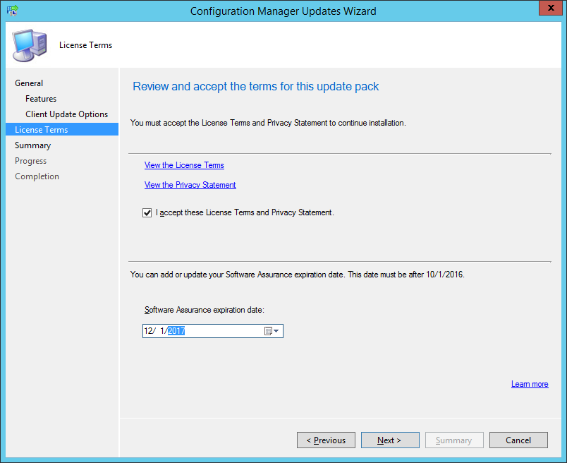Click text 'This date must be after 10/1/2016'
Viewport: 567px width, 463px height.
(406, 275)
